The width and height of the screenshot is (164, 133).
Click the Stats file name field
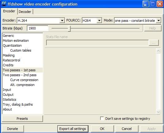(97, 43)
